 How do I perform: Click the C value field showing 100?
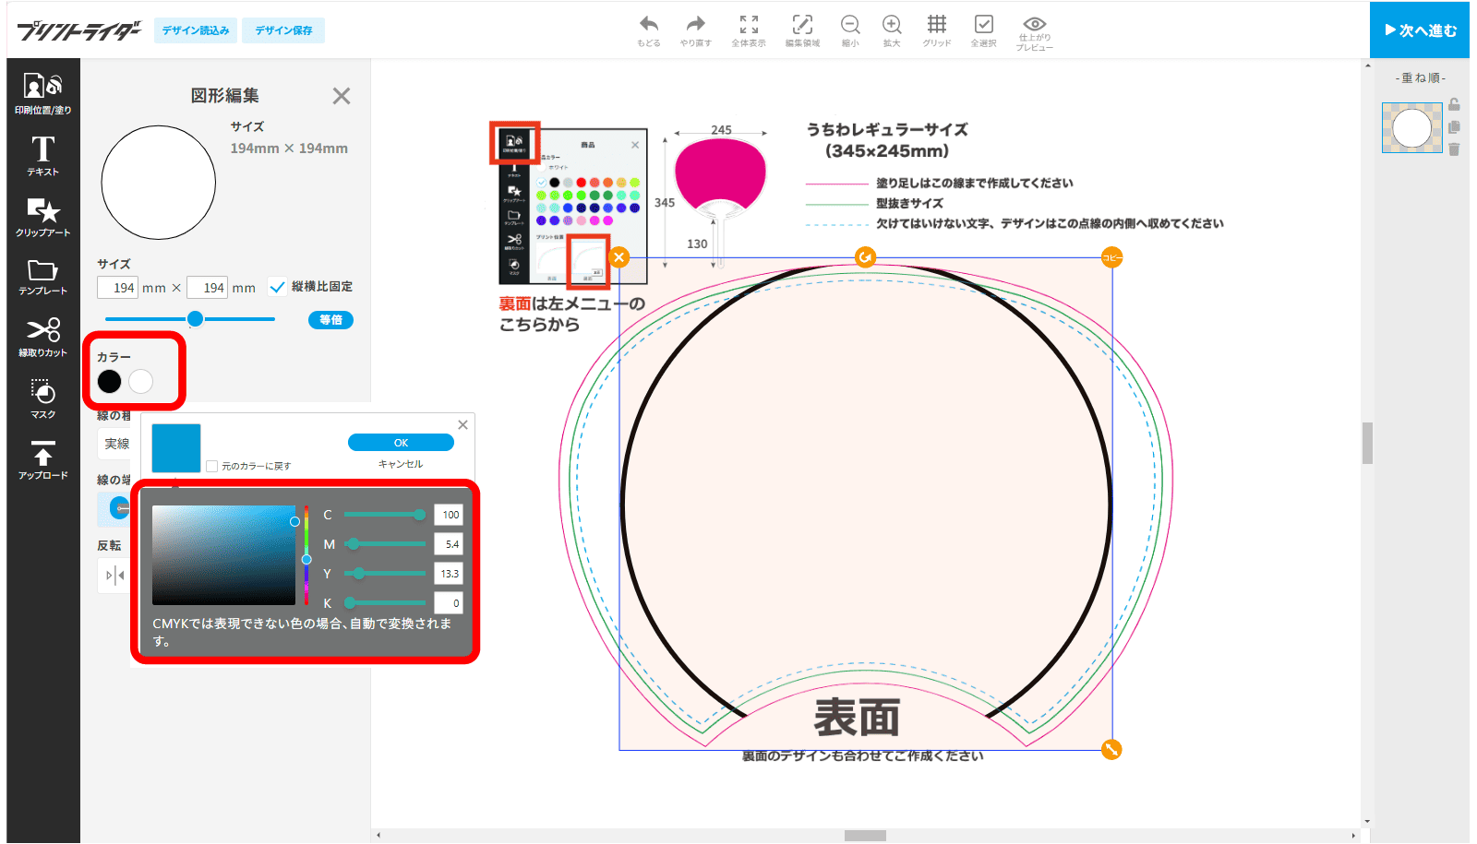(x=449, y=515)
